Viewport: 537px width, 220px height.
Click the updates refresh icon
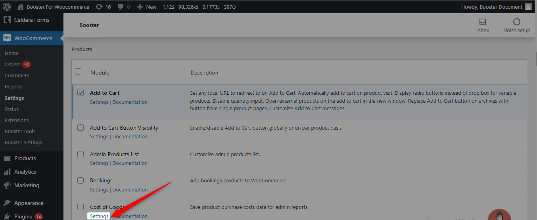click(99, 7)
